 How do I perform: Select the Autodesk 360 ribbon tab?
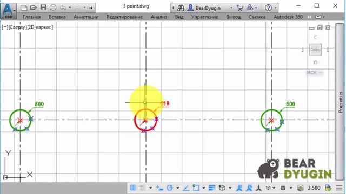click(288, 17)
